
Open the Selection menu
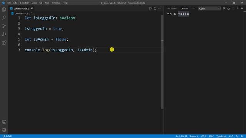25,3
